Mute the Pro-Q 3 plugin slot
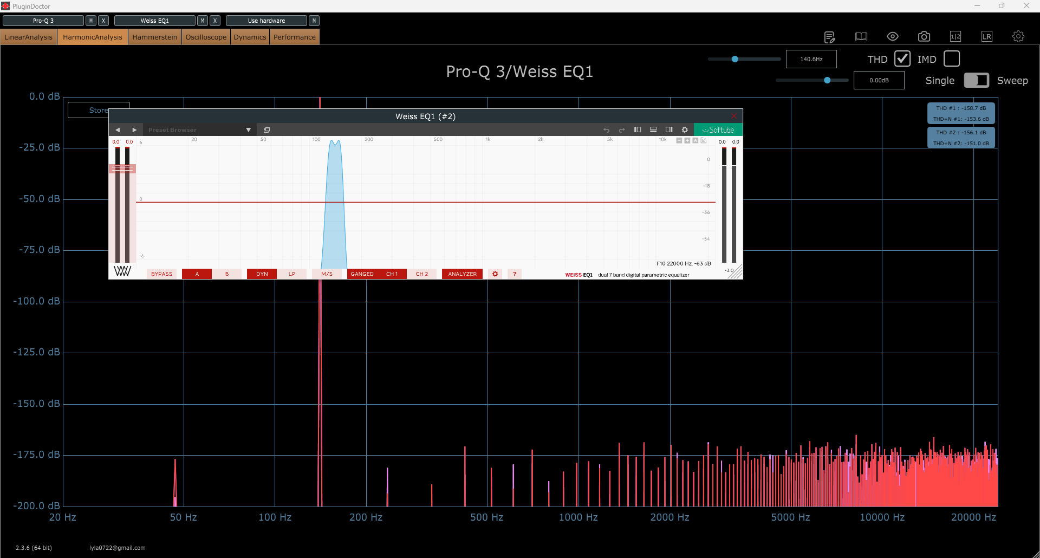1040x558 pixels. (91, 21)
